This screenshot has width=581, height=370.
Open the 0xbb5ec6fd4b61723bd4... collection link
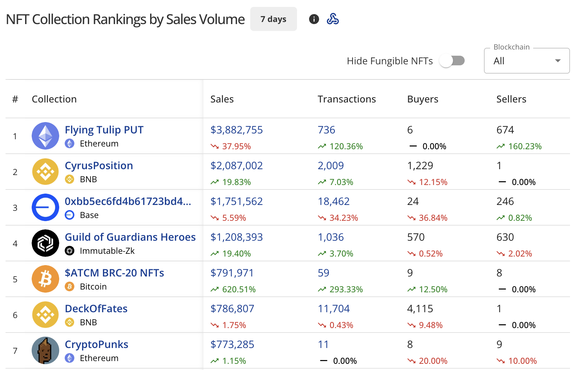128,201
